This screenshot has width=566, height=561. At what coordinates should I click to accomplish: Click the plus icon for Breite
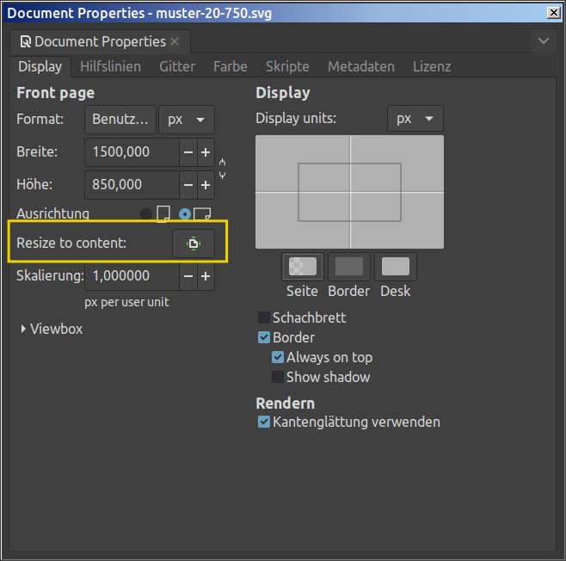(x=206, y=152)
